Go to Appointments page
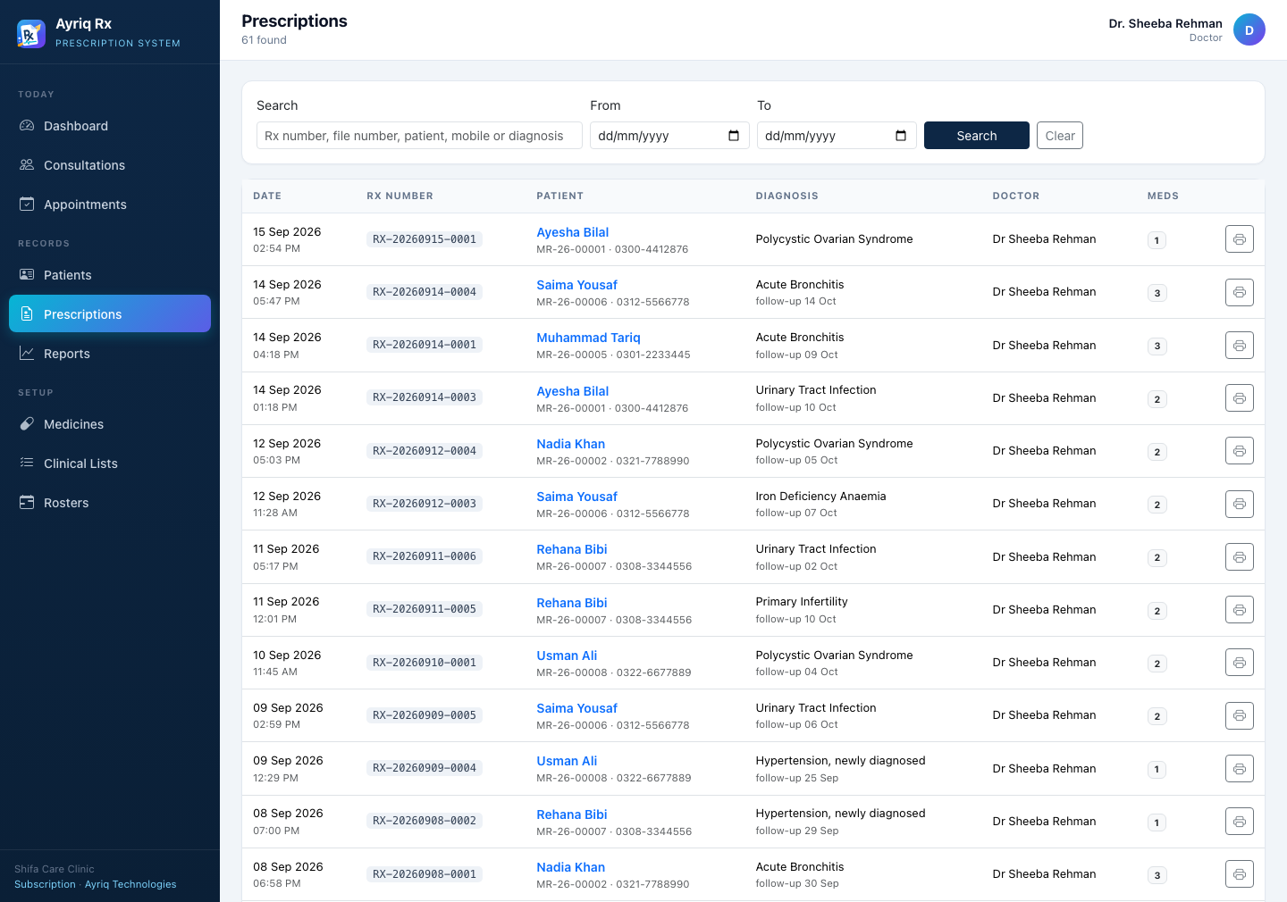1287x902 pixels. click(x=110, y=205)
